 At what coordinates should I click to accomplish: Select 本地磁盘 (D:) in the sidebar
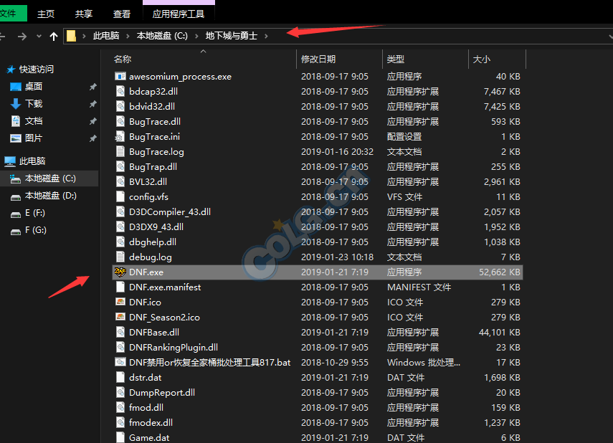tap(51, 196)
